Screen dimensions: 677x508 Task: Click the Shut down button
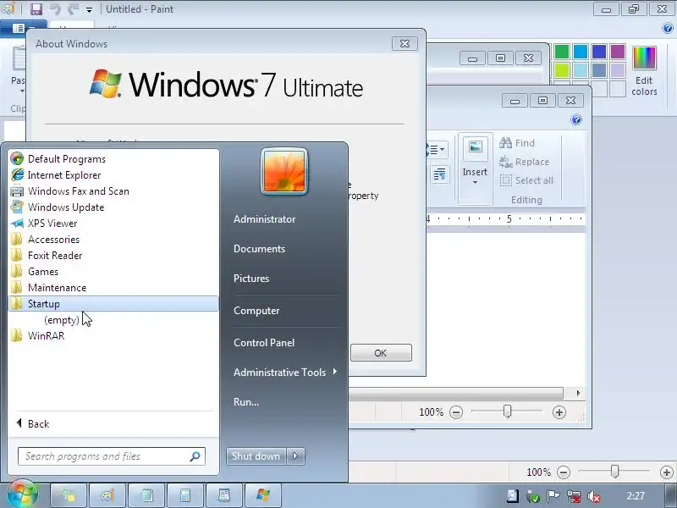point(256,456)
